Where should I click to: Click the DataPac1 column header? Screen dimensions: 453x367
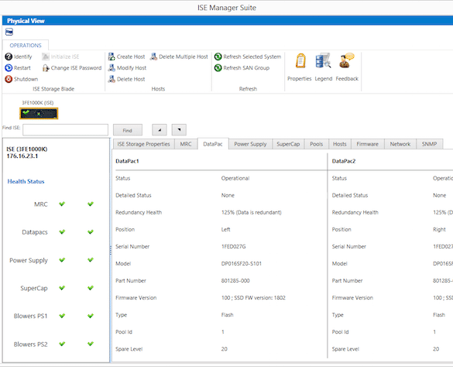tap(127, 161)
